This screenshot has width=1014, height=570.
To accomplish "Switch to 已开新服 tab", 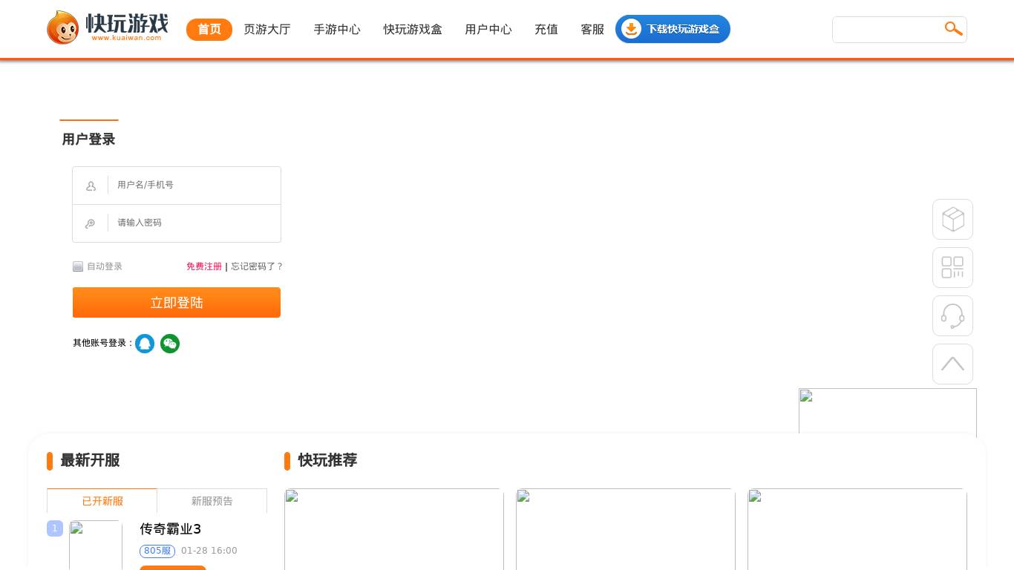I will (x=102, y=501).
